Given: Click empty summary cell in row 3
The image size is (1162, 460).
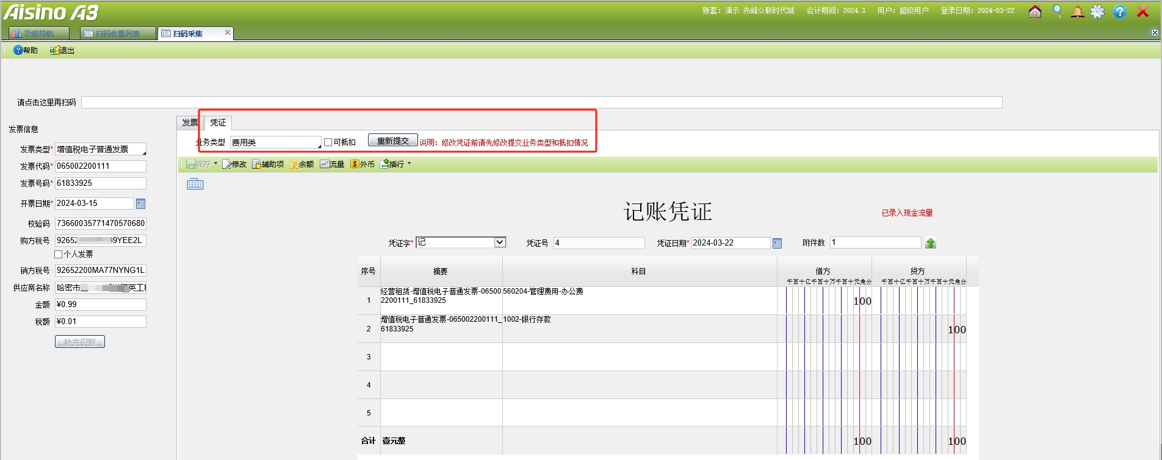Looking at the screenshot, I should (x=441, y=356).
